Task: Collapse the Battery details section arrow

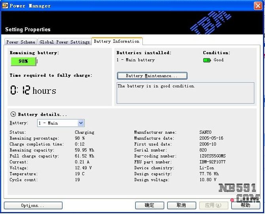Action: [x=13, y=114]
